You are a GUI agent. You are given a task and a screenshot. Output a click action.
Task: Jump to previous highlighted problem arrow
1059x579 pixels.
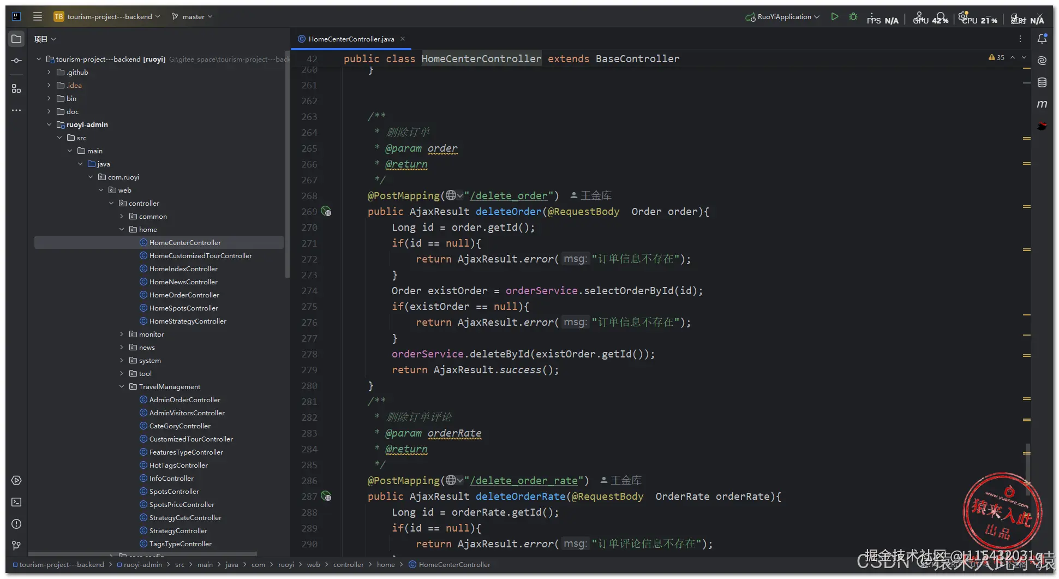coord(1013,57)
